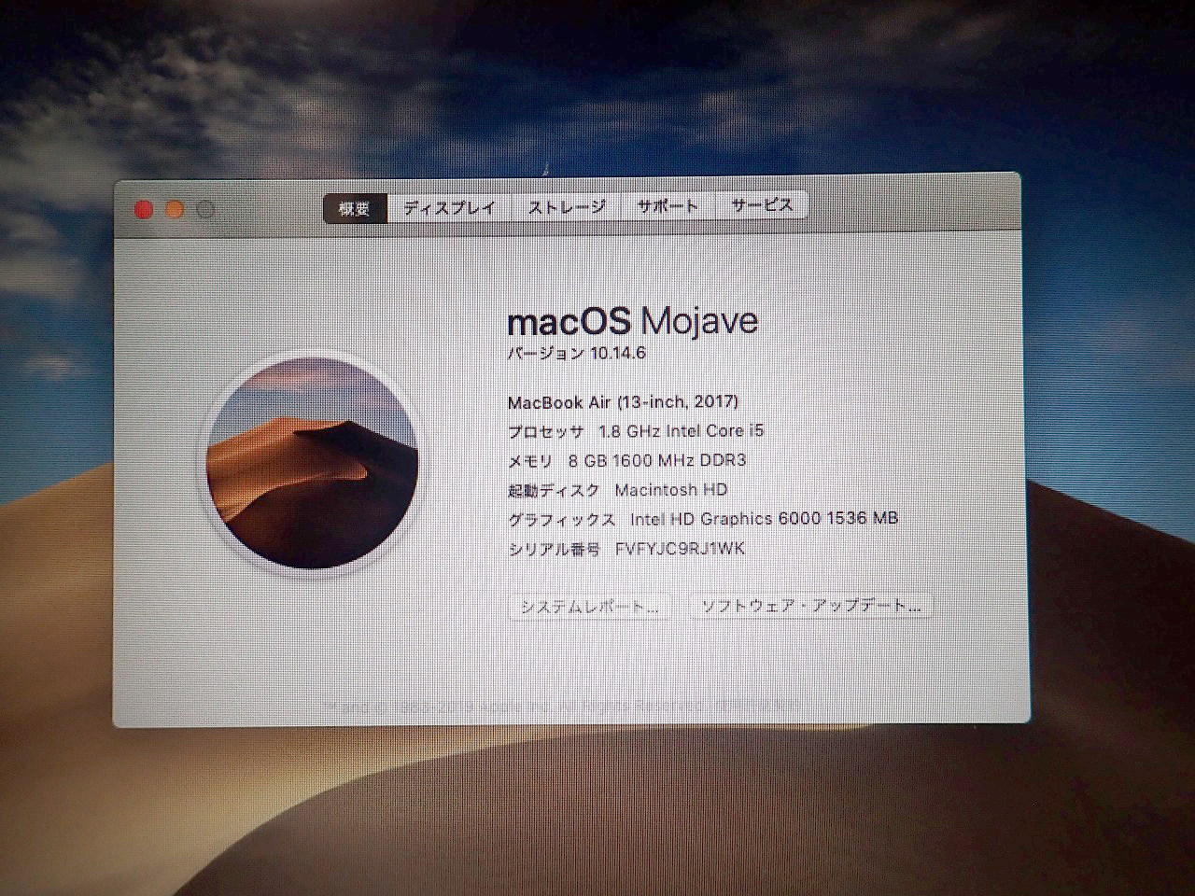Click startup disk value Macintosh HD
Viewport: 1195px width, 896px height.
(x=670, y=490)
